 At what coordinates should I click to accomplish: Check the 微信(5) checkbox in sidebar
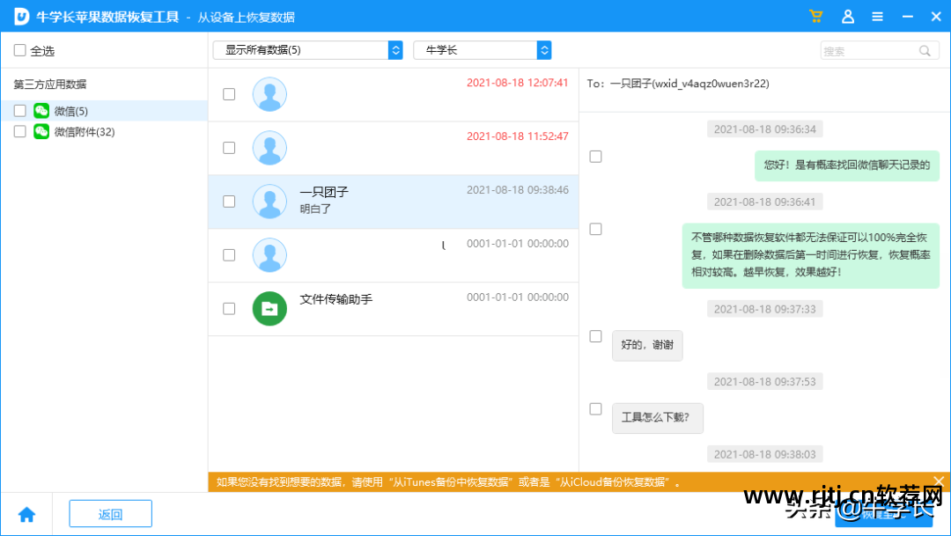click(19, 110)
